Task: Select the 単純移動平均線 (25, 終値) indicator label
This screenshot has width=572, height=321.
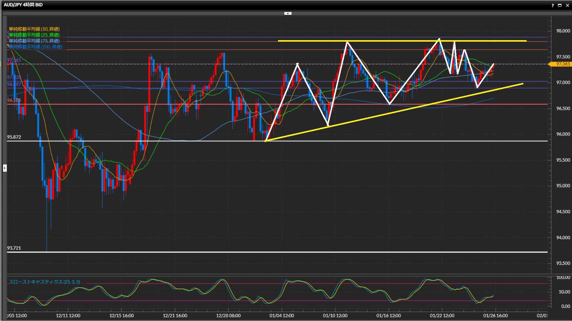Action: [34, 35]
